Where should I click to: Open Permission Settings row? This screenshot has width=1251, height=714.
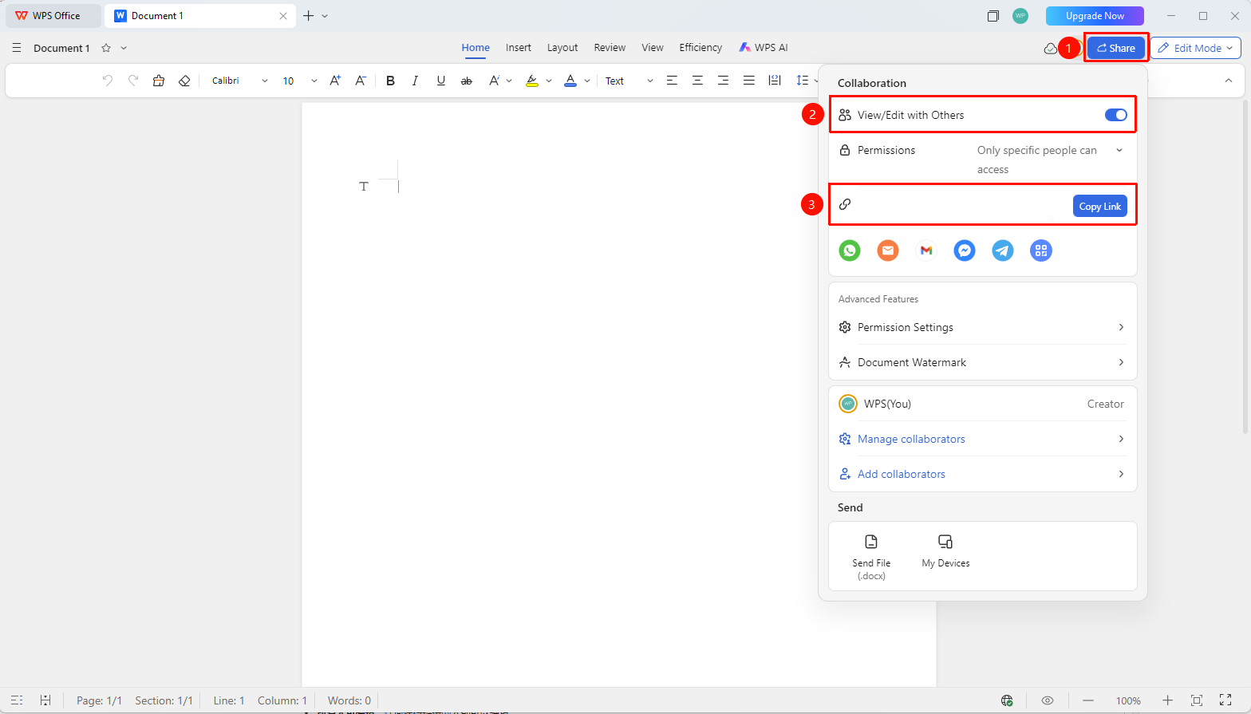[983, 327]
